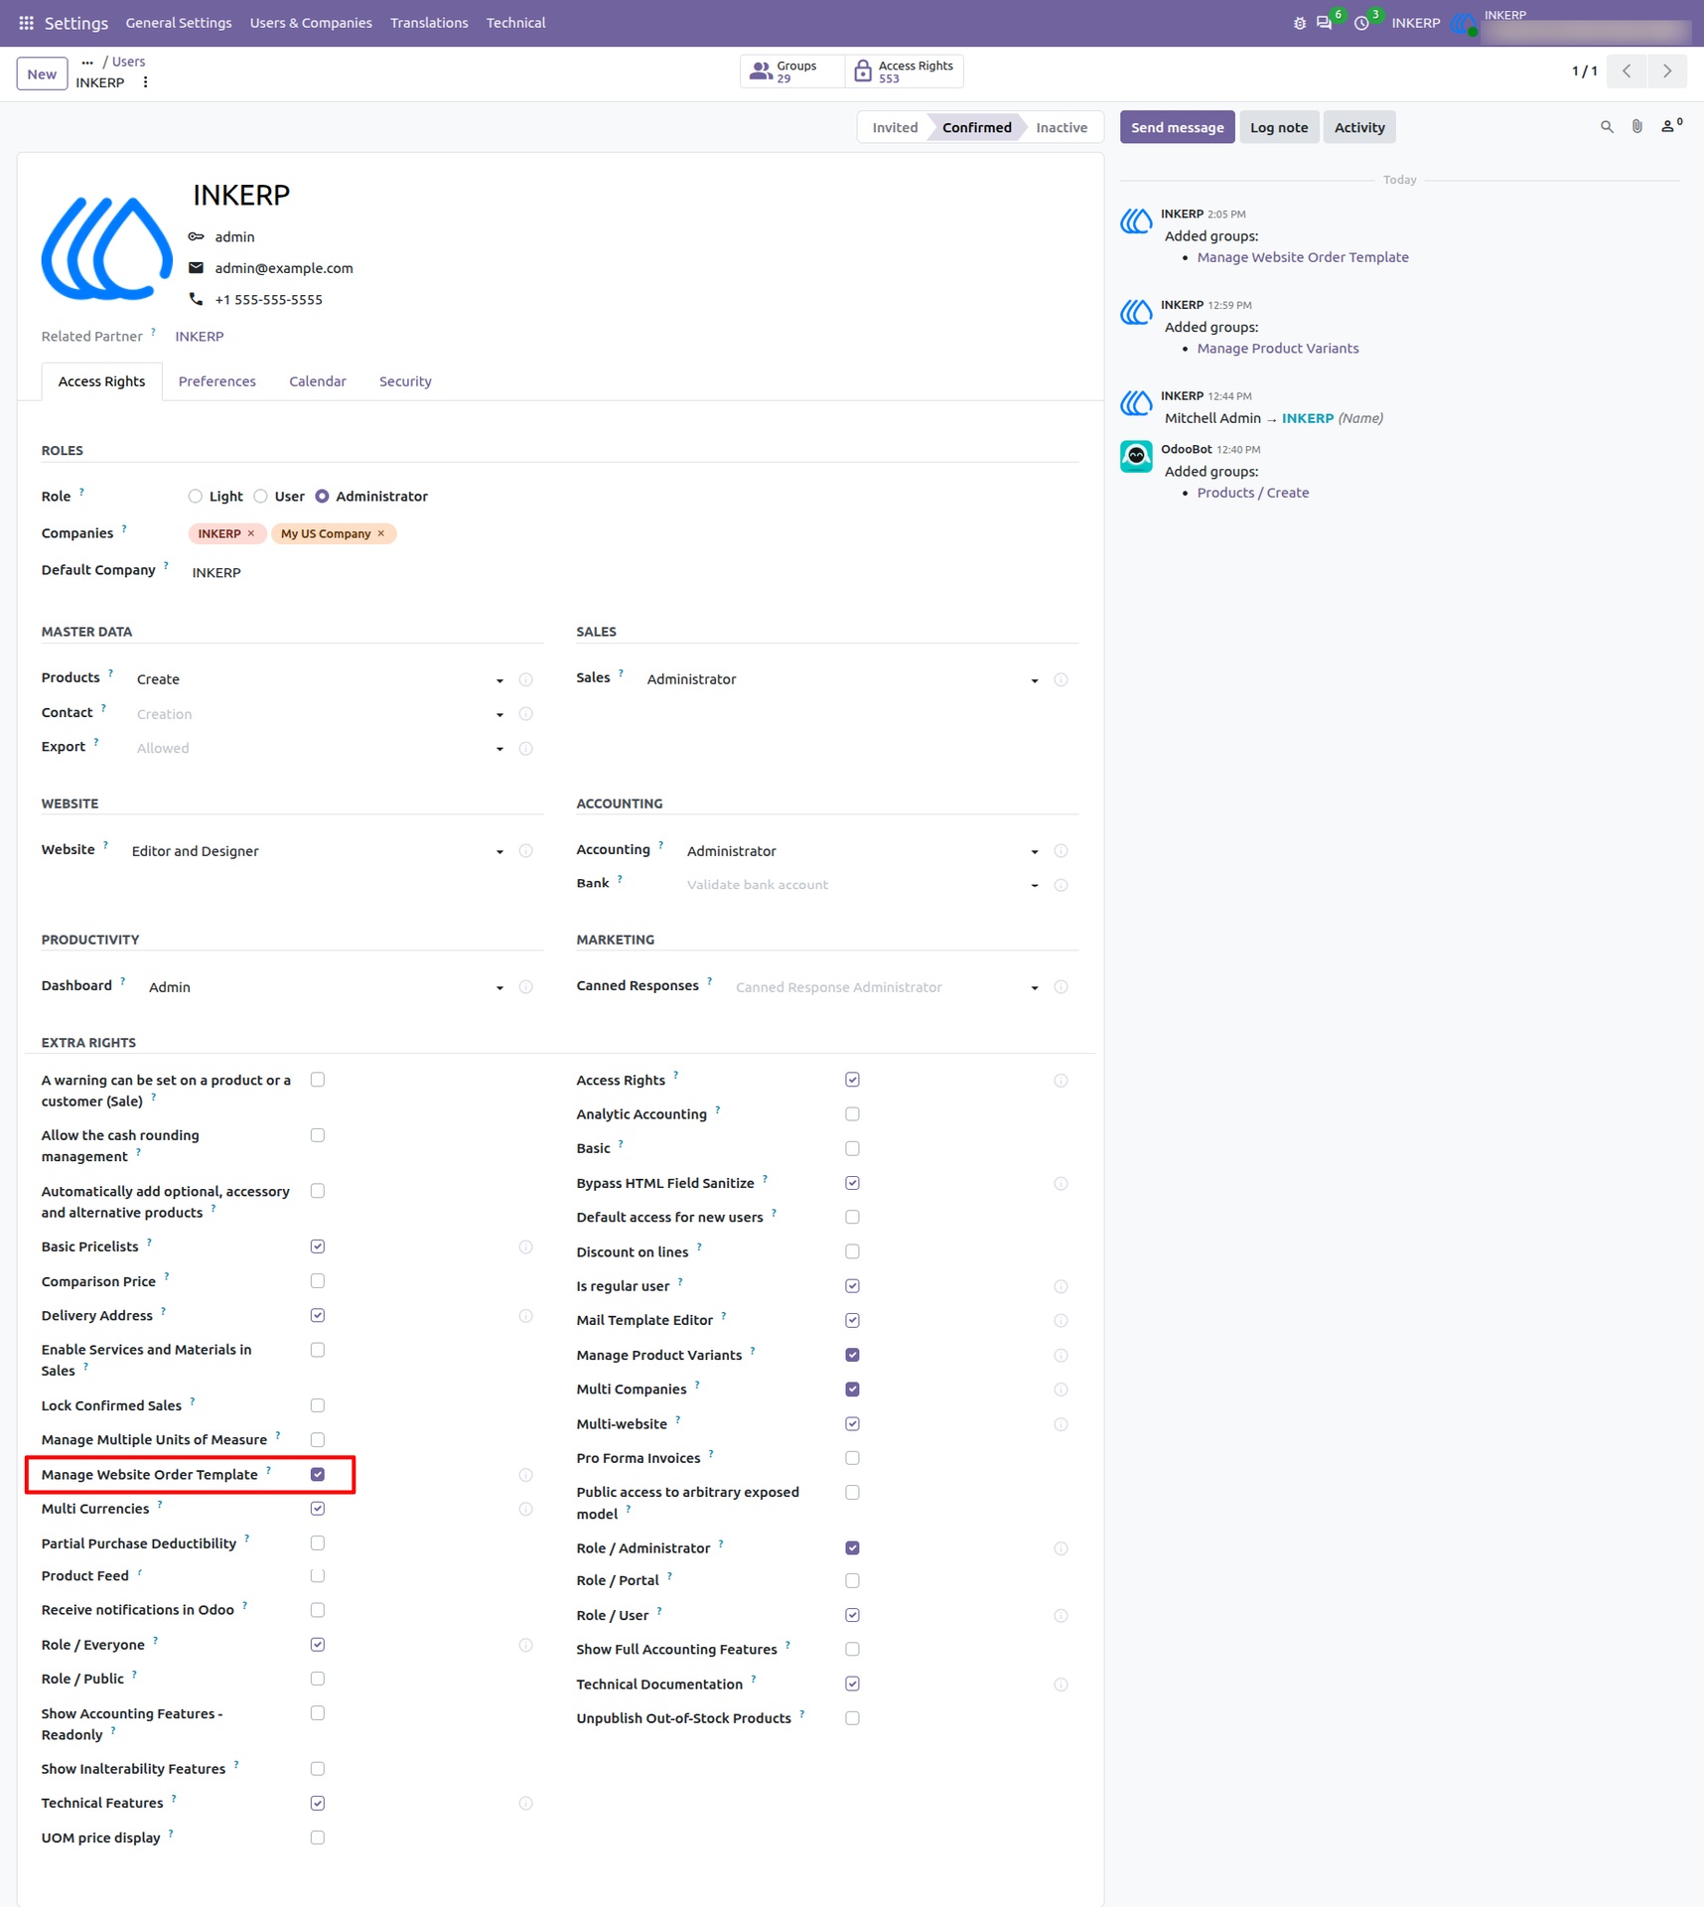Click info icon beside Sales field
This screenshot has width=1704, height=1907.
[1061, 680]
